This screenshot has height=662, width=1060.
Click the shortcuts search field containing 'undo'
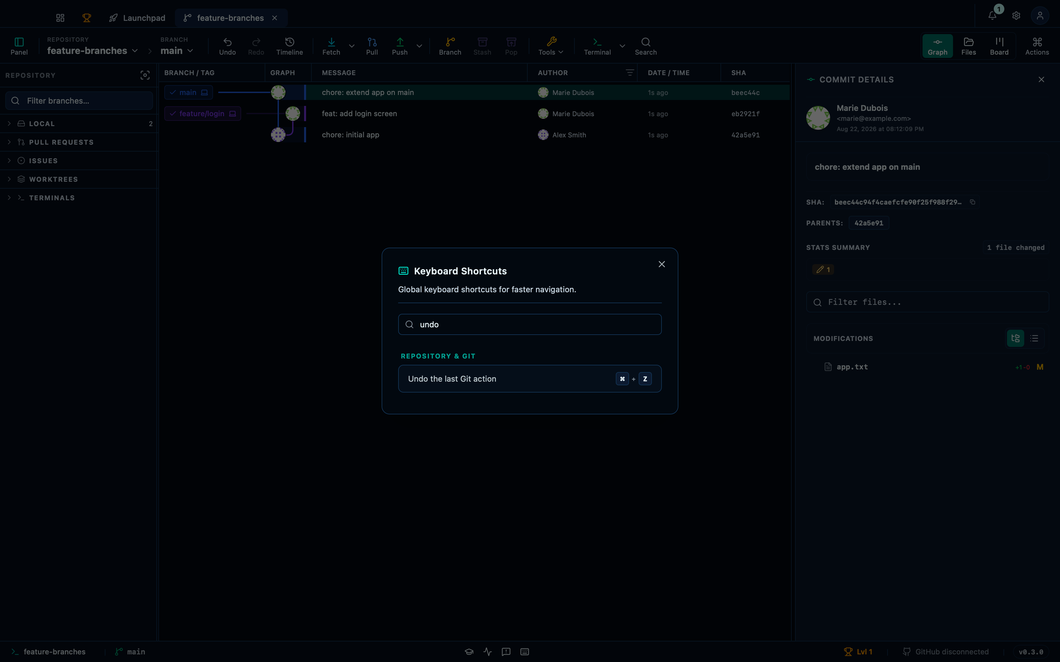coord(530,324)
